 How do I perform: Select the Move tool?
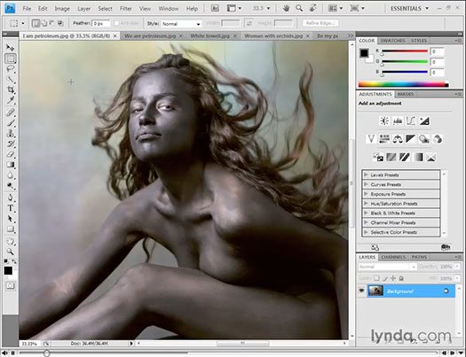click(11, 48)
